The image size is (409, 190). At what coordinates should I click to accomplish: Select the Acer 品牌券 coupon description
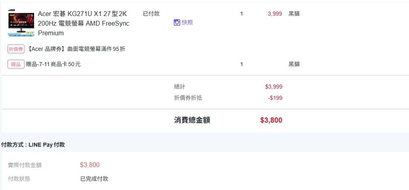(x=77, y=49)
